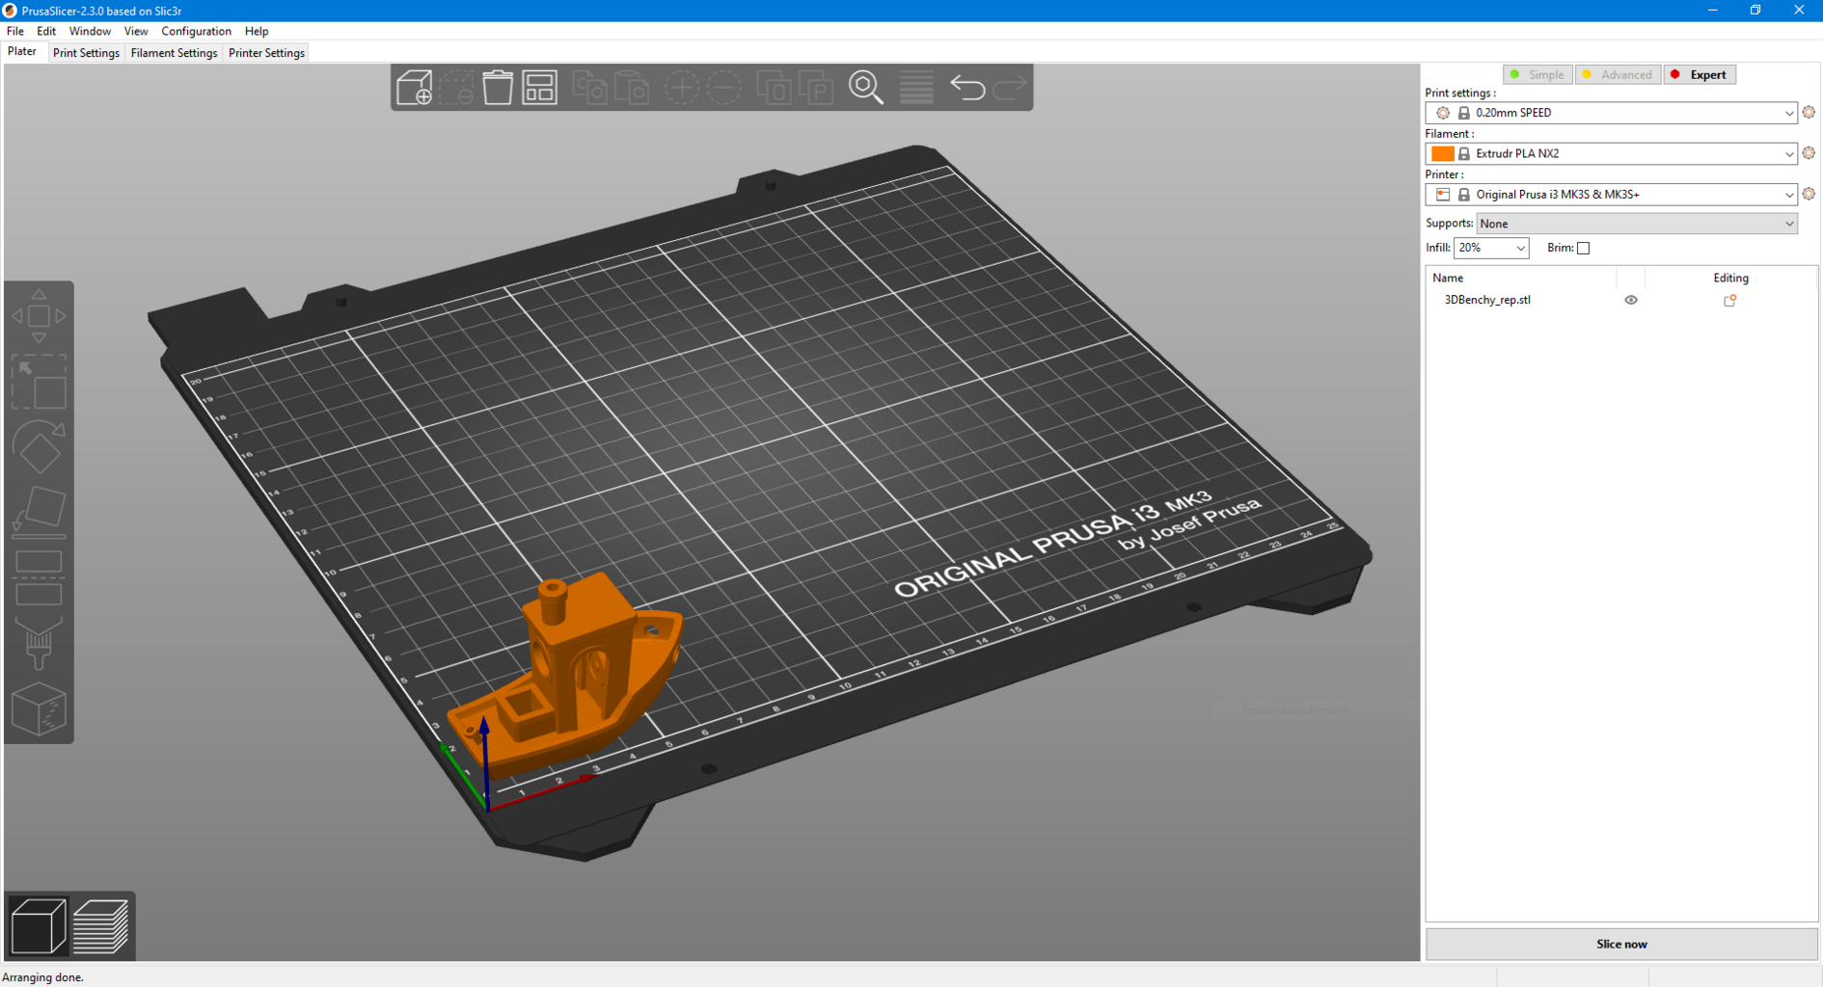Switch to sliced layers preview view

[x=101, y=926]
